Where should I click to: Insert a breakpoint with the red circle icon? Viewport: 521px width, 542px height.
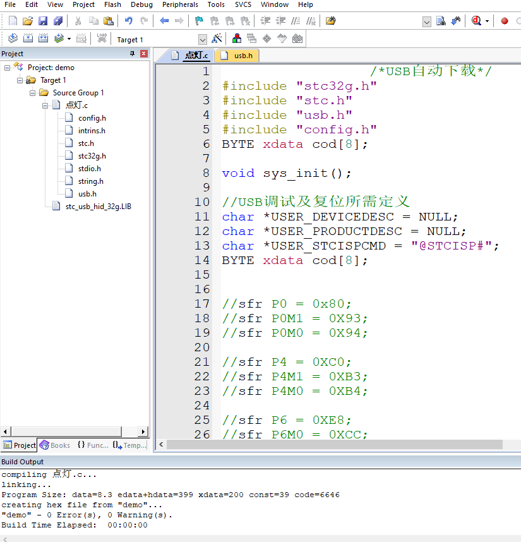coord(505,21)
